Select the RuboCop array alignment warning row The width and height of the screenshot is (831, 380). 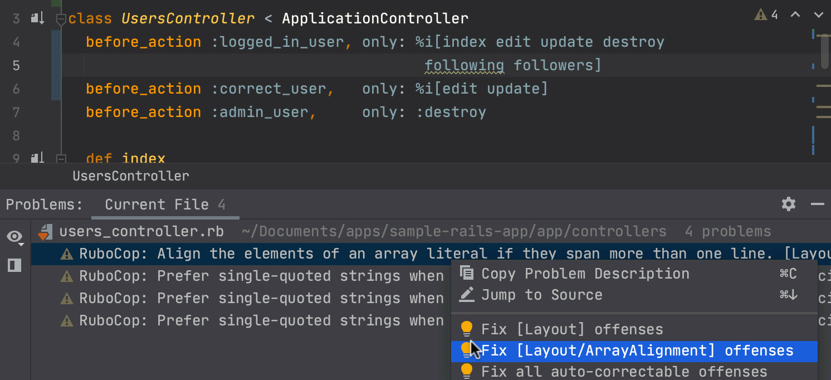click(x=431, y=254)
